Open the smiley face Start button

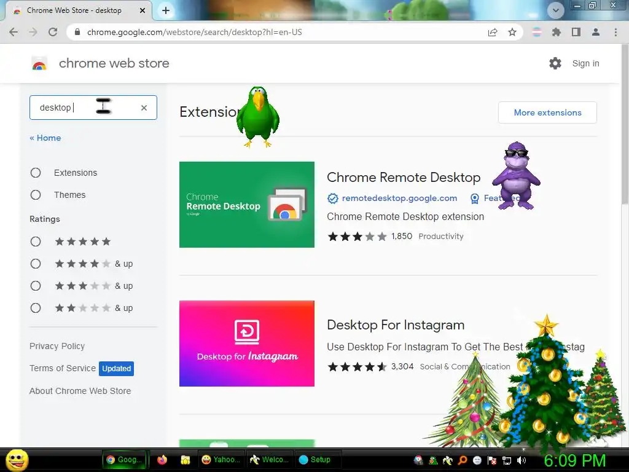point(17,460)
